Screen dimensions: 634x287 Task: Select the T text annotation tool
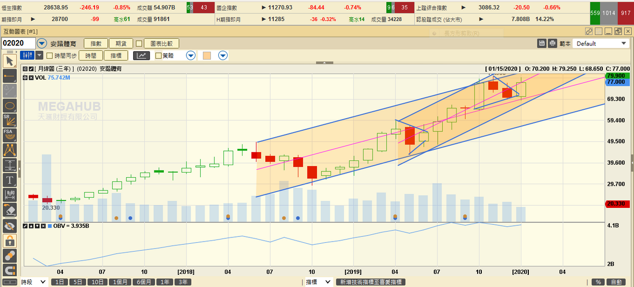[x=9, y=180]
